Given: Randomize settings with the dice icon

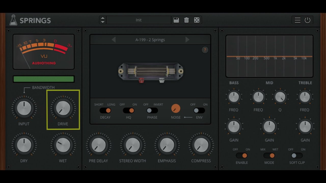Looking at the screenshot, I should (197, 20).
